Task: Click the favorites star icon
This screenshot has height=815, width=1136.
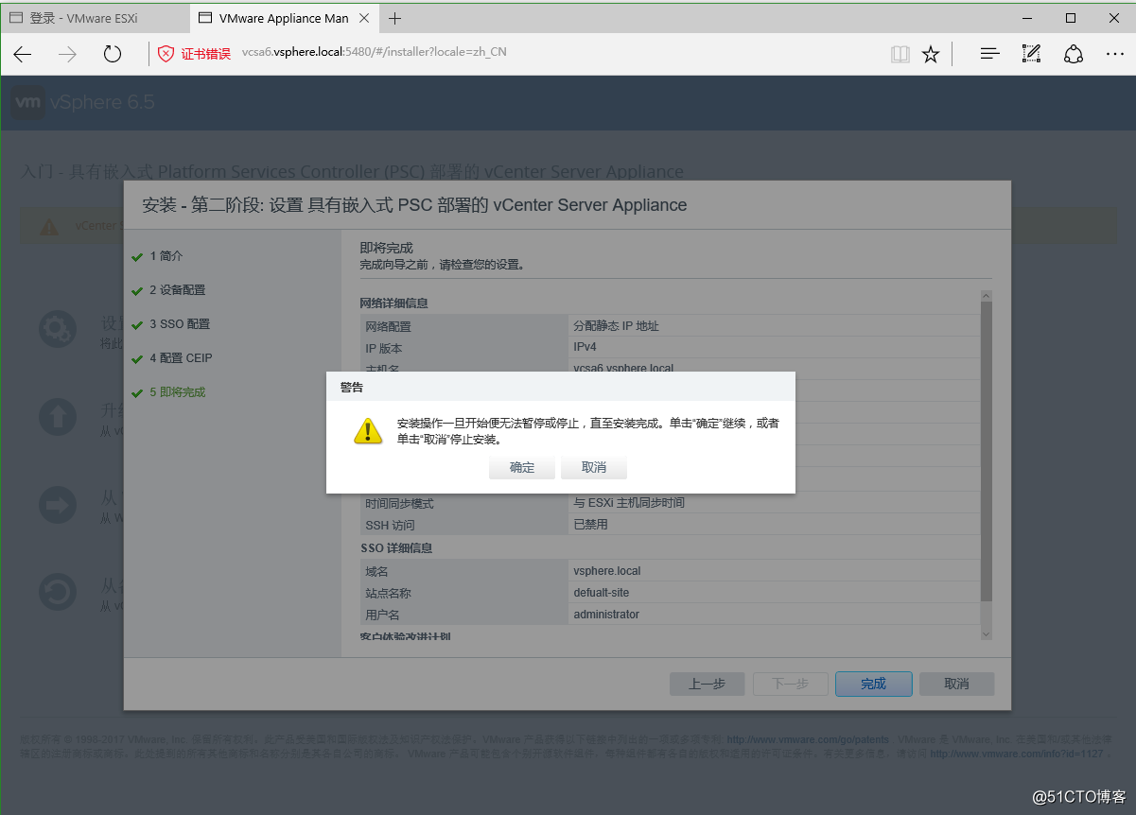Action: [931, 54]
